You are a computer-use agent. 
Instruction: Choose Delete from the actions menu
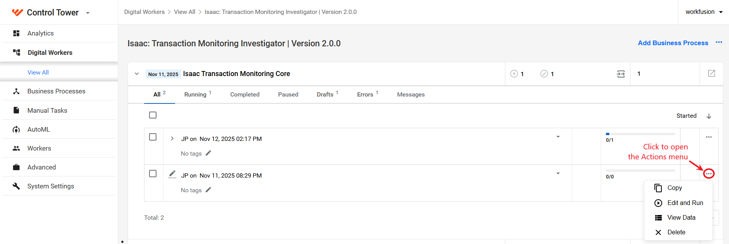click(678, 232)
